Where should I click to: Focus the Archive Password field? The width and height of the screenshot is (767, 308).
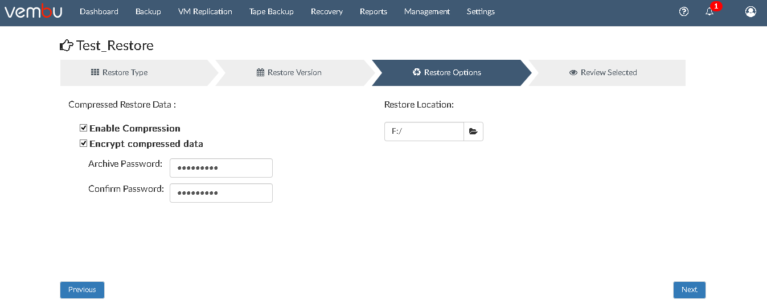(x=221, y=168)
